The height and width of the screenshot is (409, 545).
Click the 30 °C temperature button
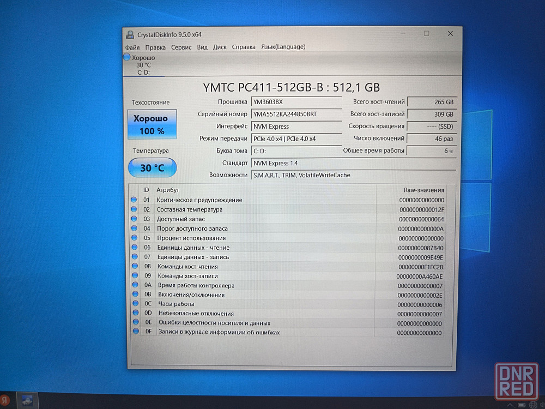(x=153, y=167)
